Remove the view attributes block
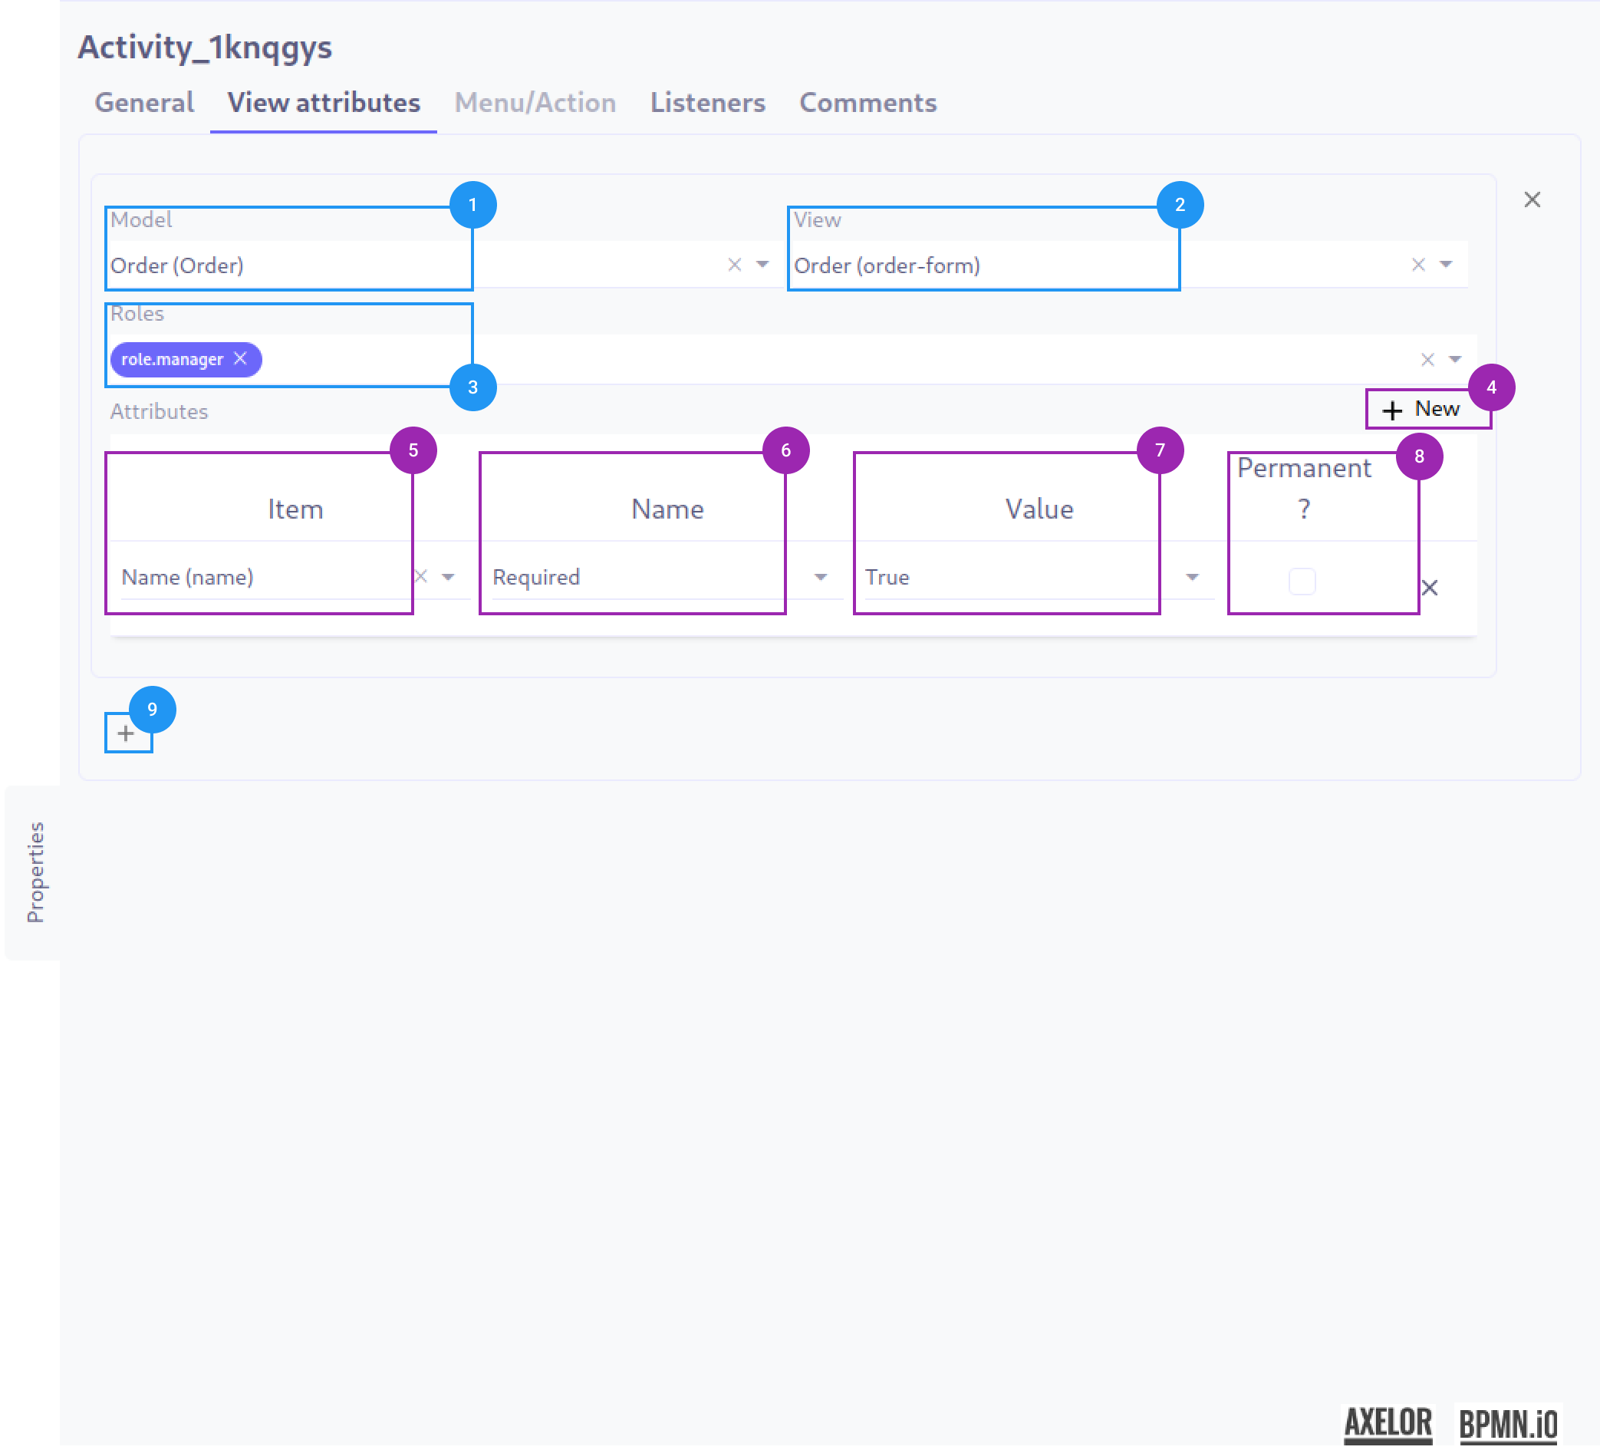1600x1450 pixels. 1532,200
